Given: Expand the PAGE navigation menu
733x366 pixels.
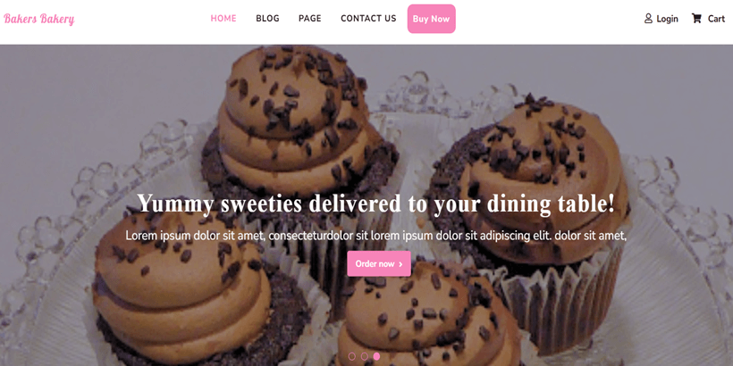Looking at the screenshot, I should click(310, 19).
